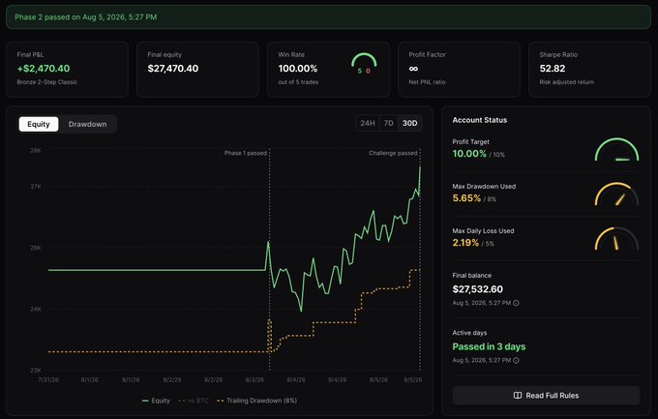Click the 'Risk adjusted return' text
This screenshot has height=419, width=658.
point(566,82)
